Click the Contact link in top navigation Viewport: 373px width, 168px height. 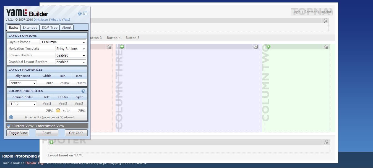tap(311, 12)
